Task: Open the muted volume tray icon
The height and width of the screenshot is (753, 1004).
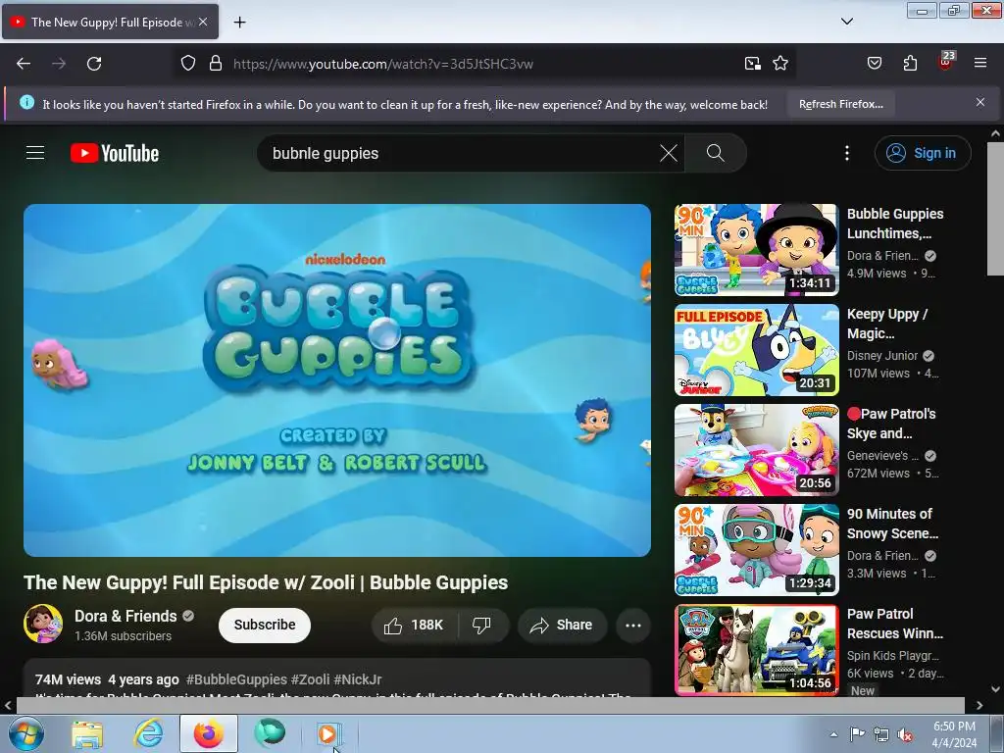Action: (905, 734)
